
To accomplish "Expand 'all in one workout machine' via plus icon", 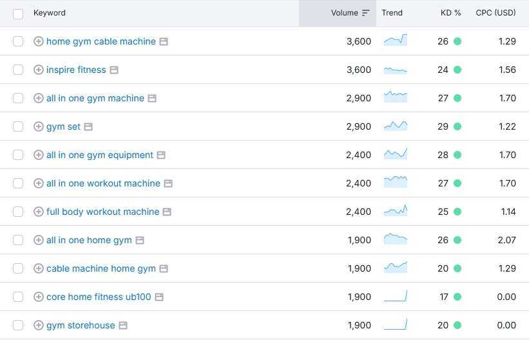I will (38, 183).
